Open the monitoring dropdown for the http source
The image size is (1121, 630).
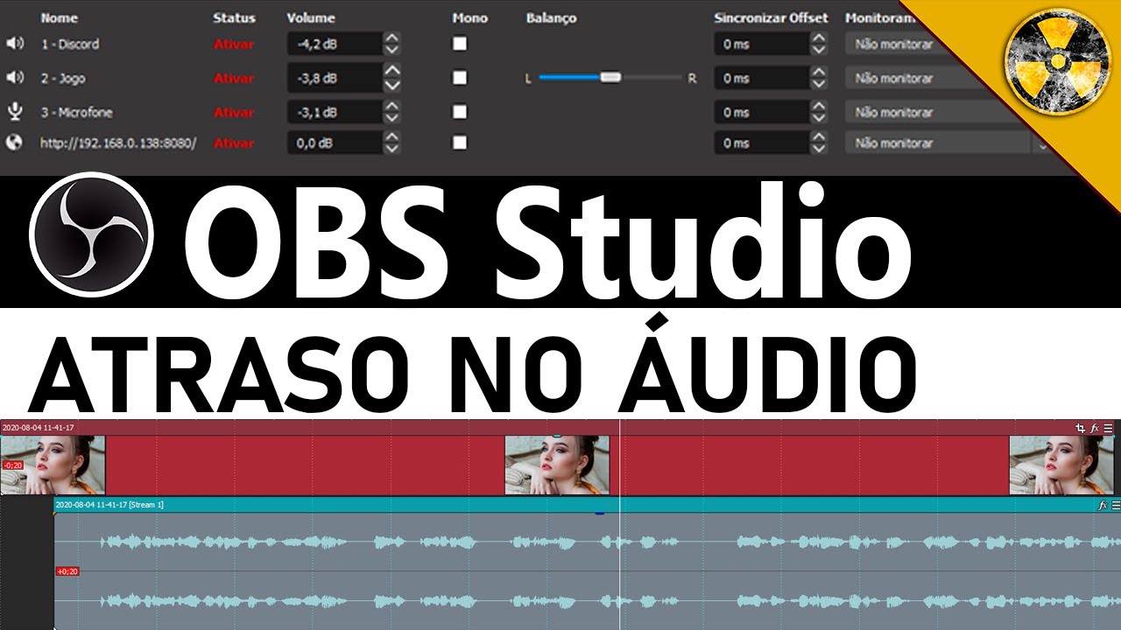948,143
